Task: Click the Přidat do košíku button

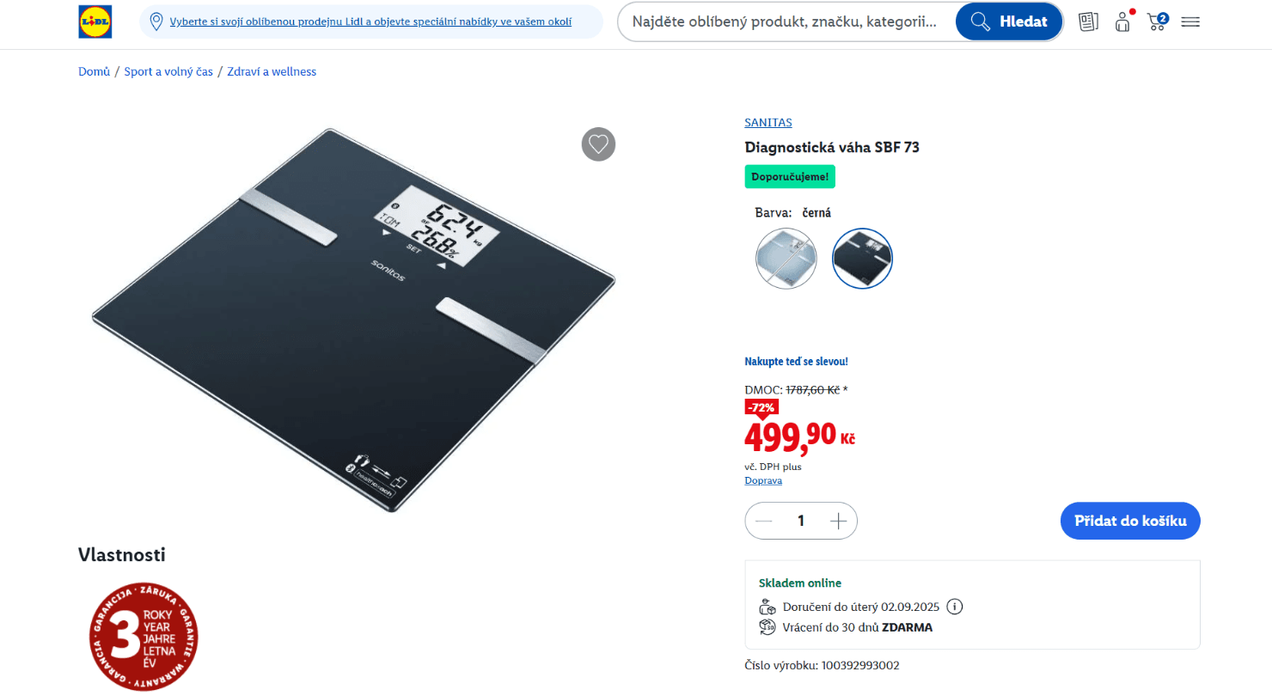Action: [x=1130, y=521]
